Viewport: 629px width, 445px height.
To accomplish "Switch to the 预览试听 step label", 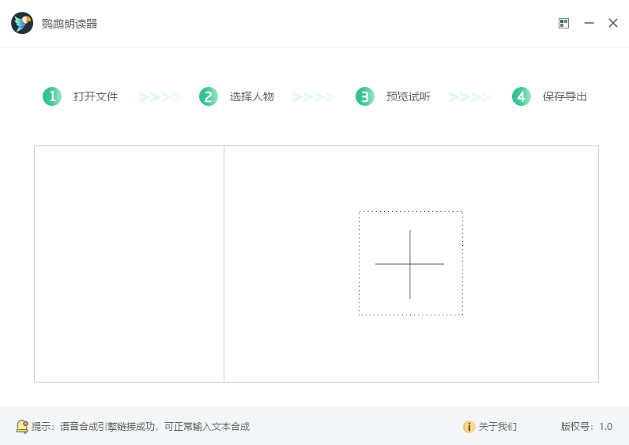I will 409,96.
